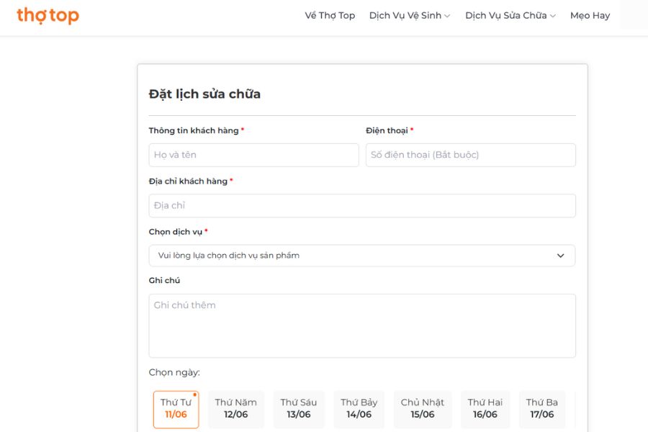The width and height of the screenshot is (648, 432).
Task: Select date Chủ Nhật 15/06
Action: tap(423, 408)
